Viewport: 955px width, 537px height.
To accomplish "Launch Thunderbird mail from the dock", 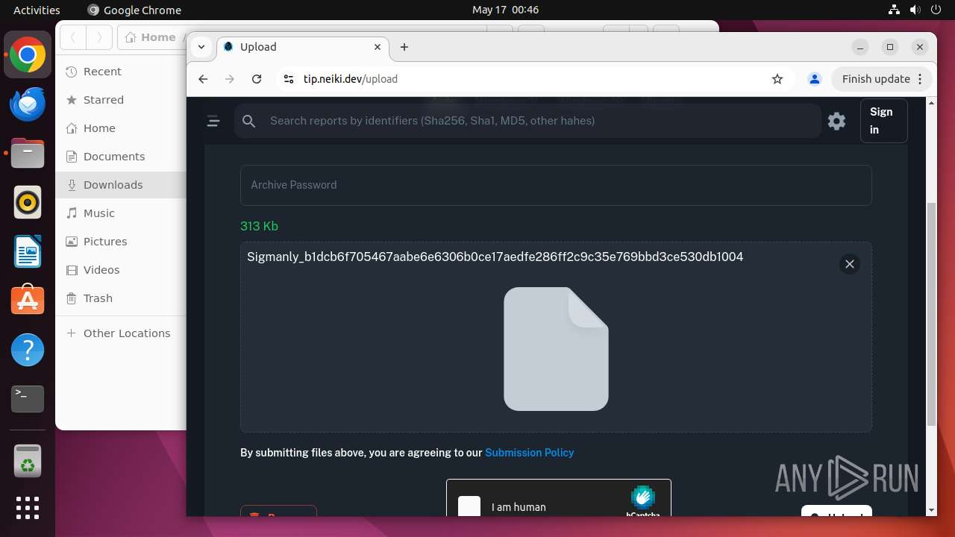I will pos(28,104).
